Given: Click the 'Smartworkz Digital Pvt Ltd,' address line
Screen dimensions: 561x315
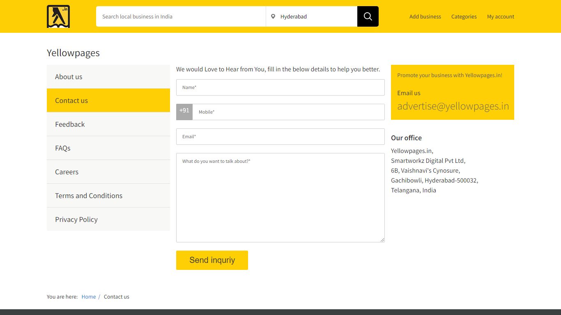Looking at the screenshot, I should 428,161.
